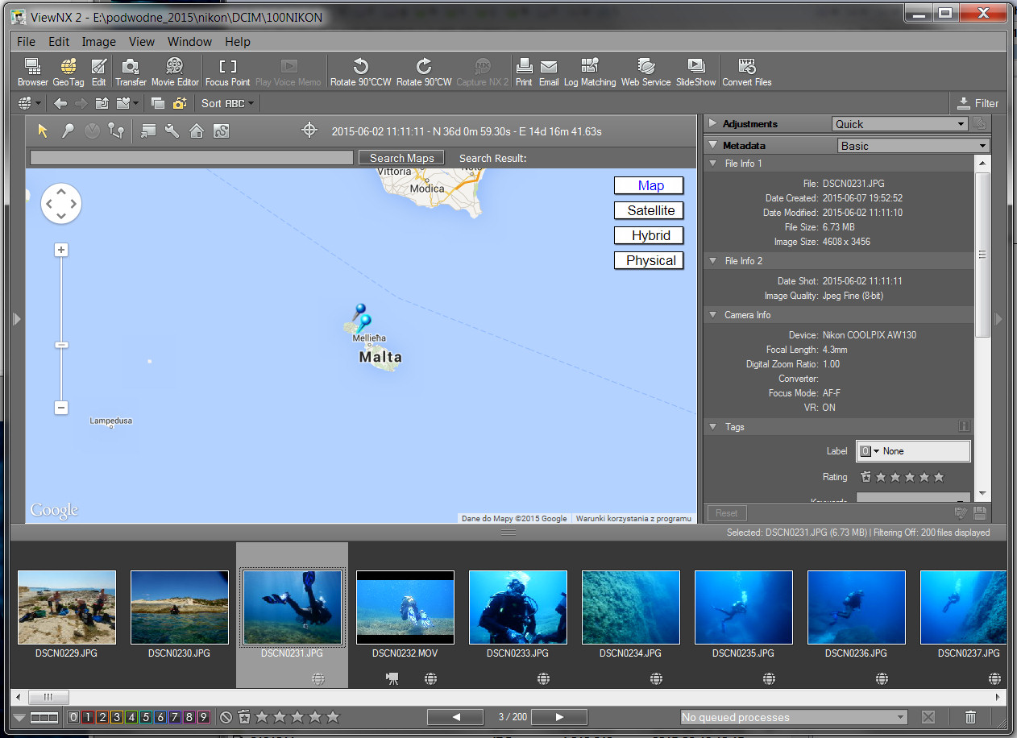This screenshot has width=1017, height=738.
Task: Open Log Matching
Action: click(590, 72)
